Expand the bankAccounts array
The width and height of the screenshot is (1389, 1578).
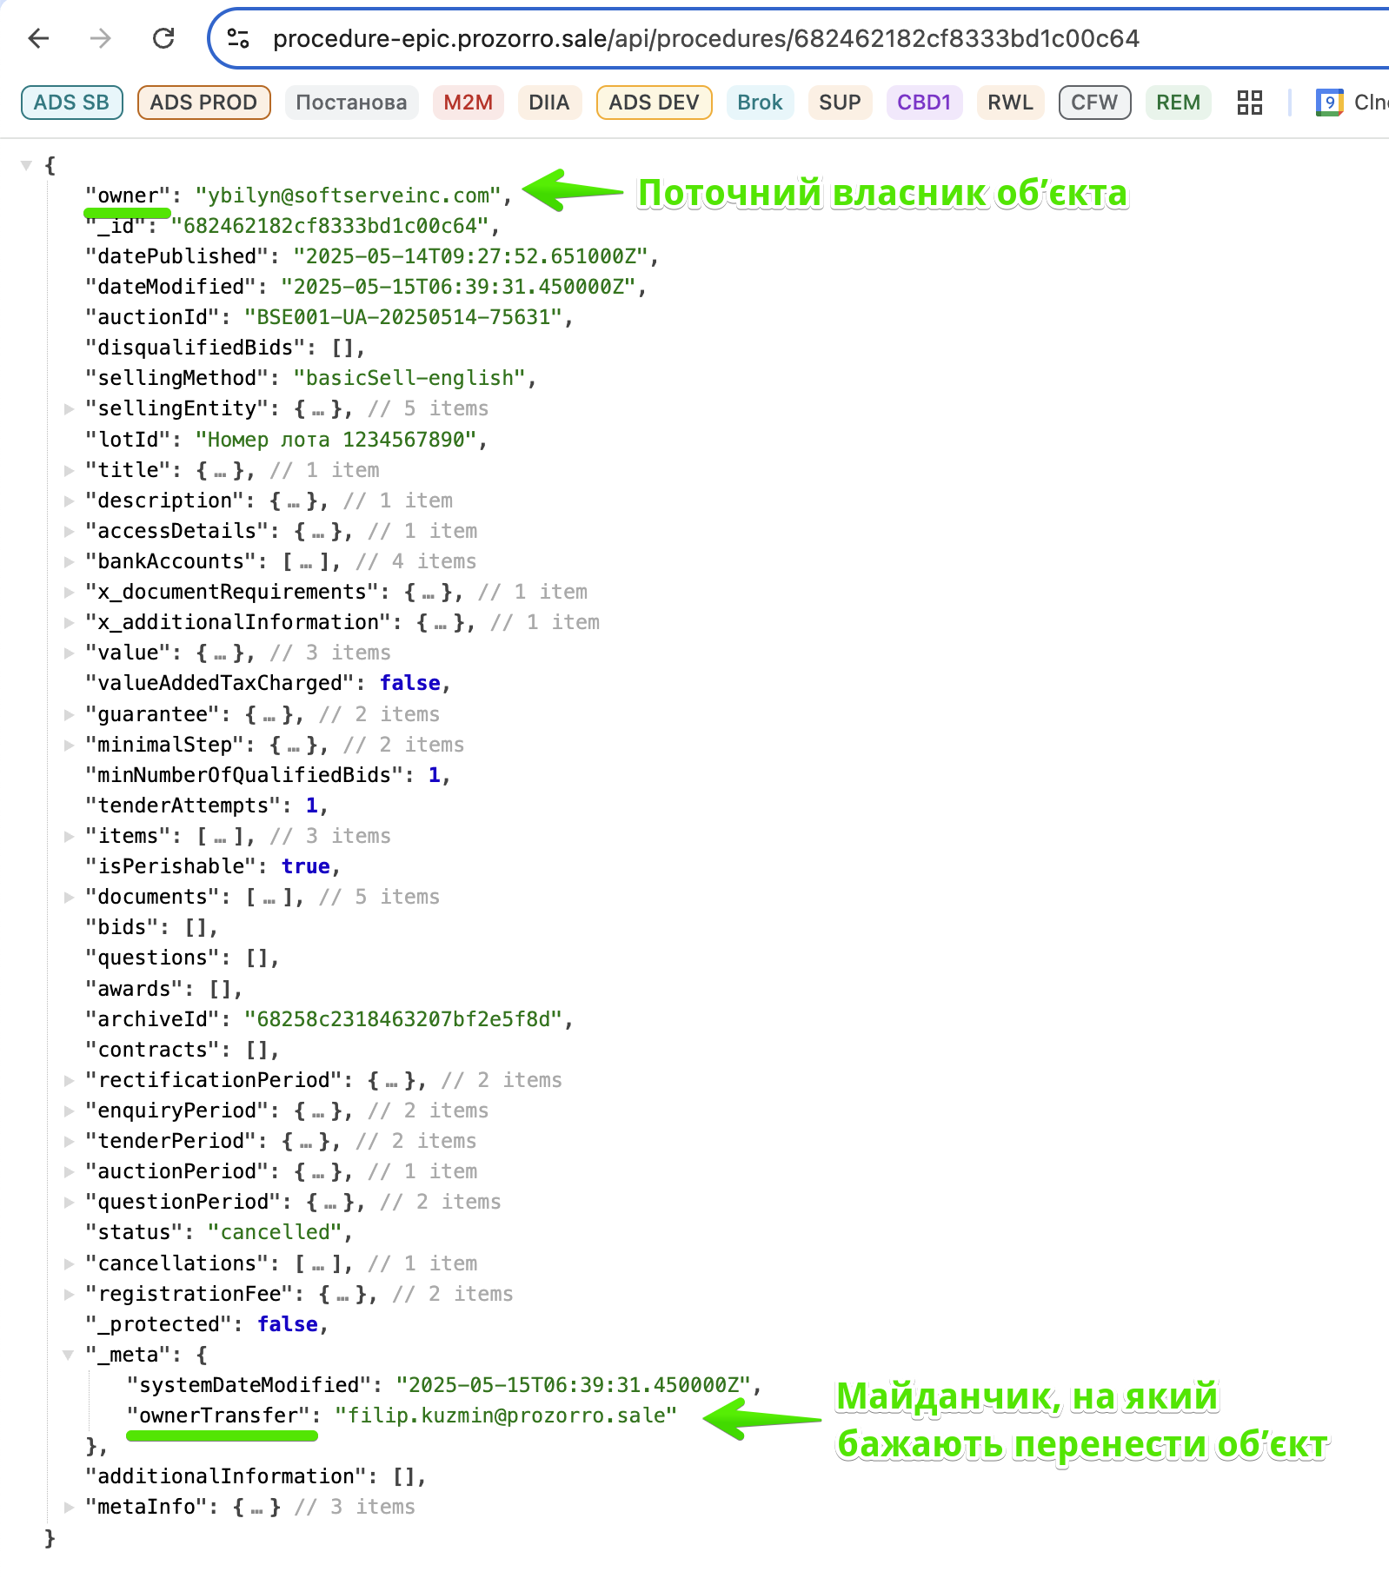(x=69, y=561)
